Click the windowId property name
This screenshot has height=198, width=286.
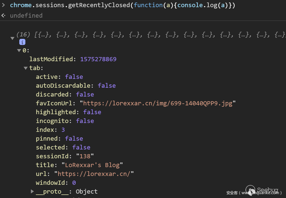click(x=52, y=183)
